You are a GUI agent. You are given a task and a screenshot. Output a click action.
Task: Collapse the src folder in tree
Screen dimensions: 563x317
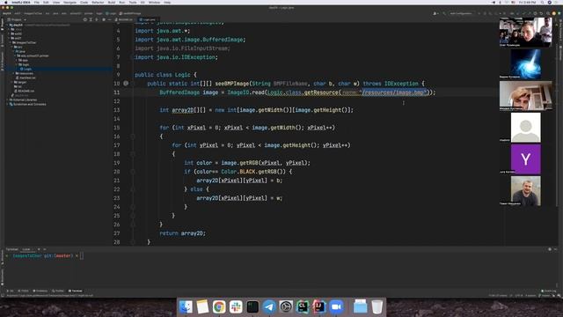pyautogui.click(x=11, y=47)
